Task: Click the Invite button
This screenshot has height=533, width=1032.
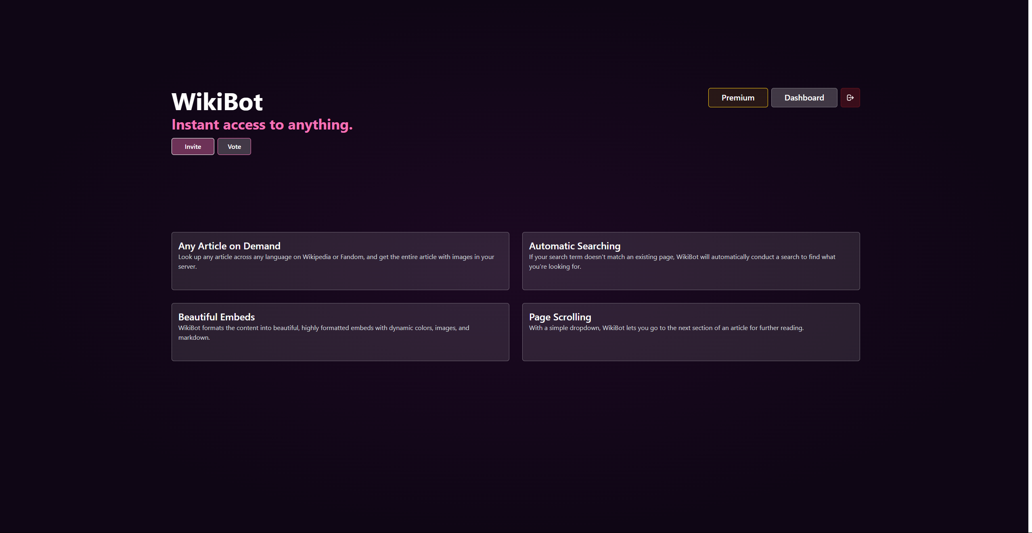Action: tap(193, 146)
